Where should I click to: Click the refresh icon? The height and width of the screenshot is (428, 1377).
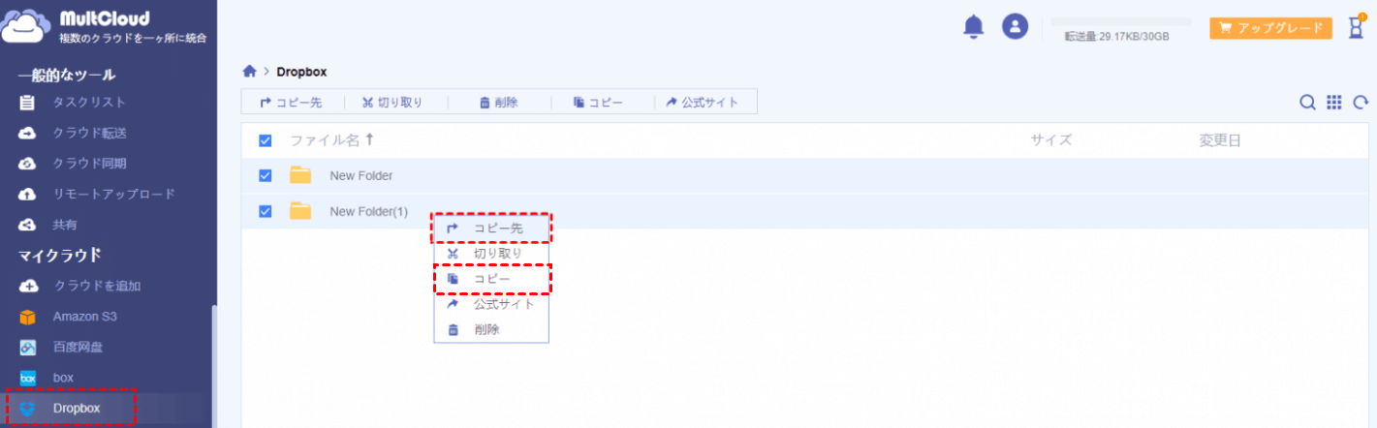1361,102
